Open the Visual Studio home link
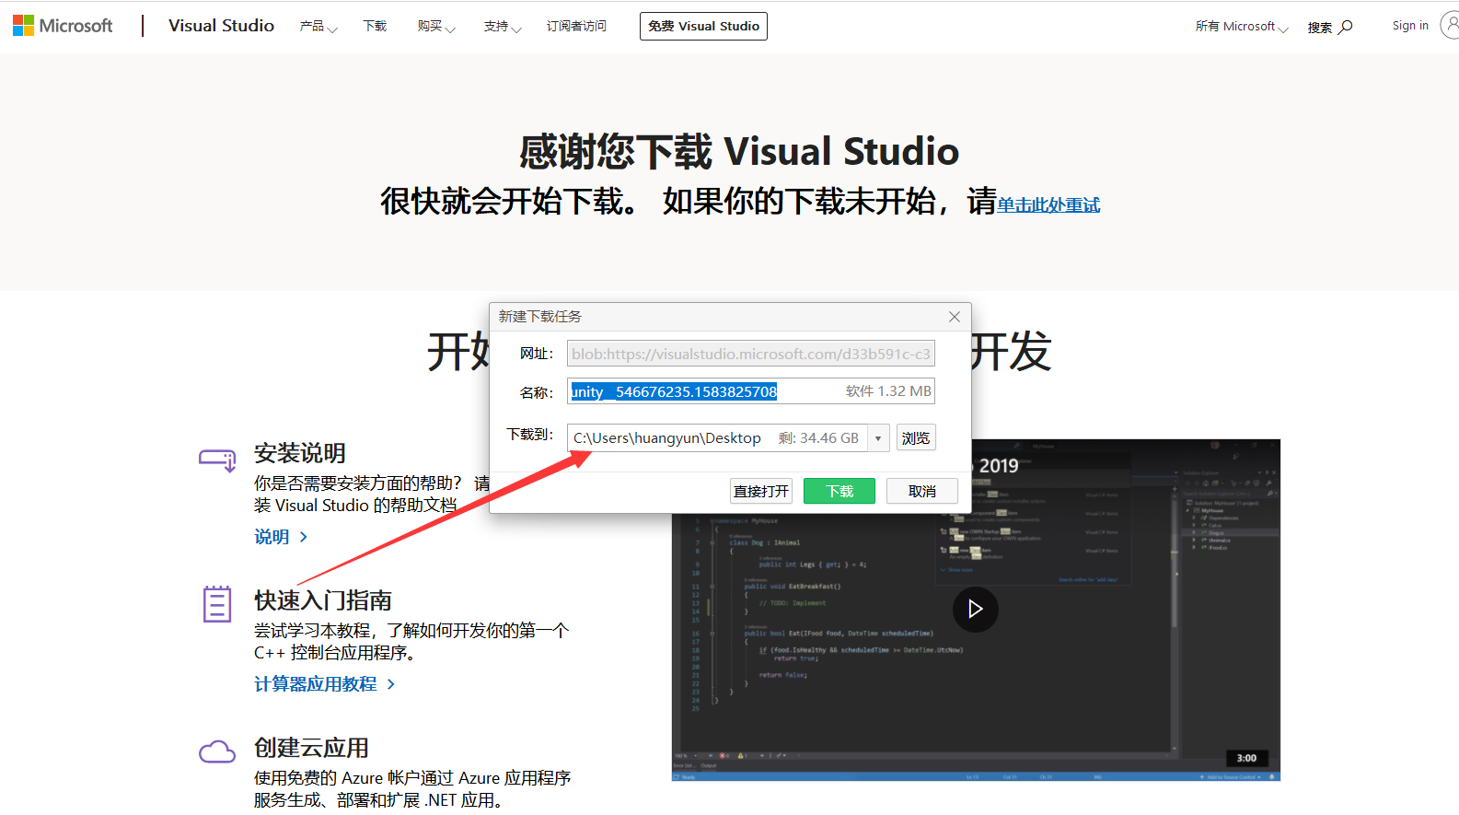1459x815 pixels. [221, 26]
